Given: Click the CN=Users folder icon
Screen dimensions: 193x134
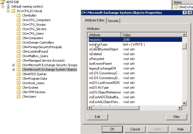Looking at the screenshot, I should point(19,97).
